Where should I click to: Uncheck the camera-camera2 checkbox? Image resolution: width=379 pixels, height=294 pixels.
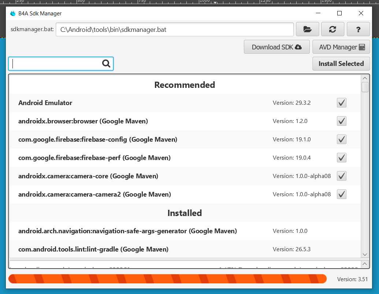coord(342,194)
